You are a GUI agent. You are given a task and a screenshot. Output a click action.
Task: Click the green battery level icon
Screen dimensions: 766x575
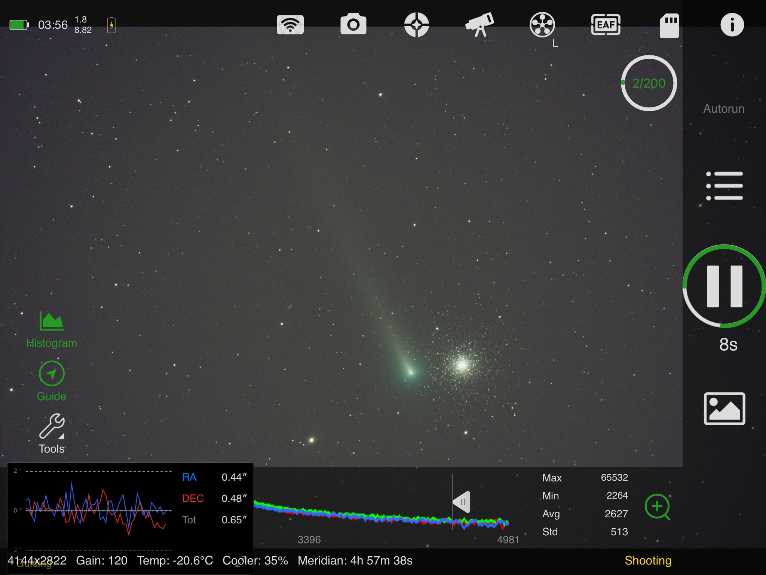19,25
